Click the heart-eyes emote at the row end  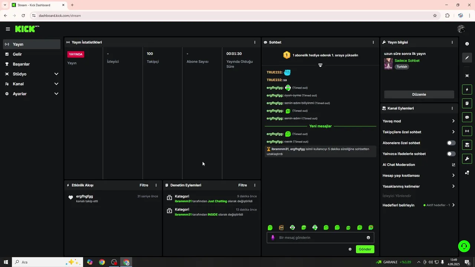click(x=371, y=227)
